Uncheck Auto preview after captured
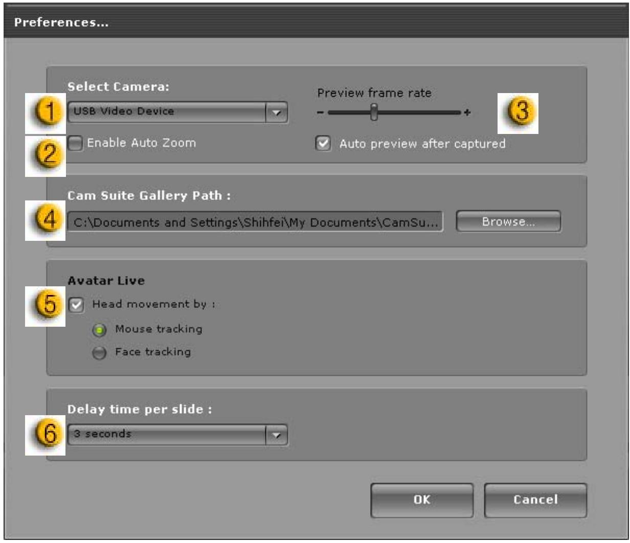630x543 pixels. [x=323, y=144]
